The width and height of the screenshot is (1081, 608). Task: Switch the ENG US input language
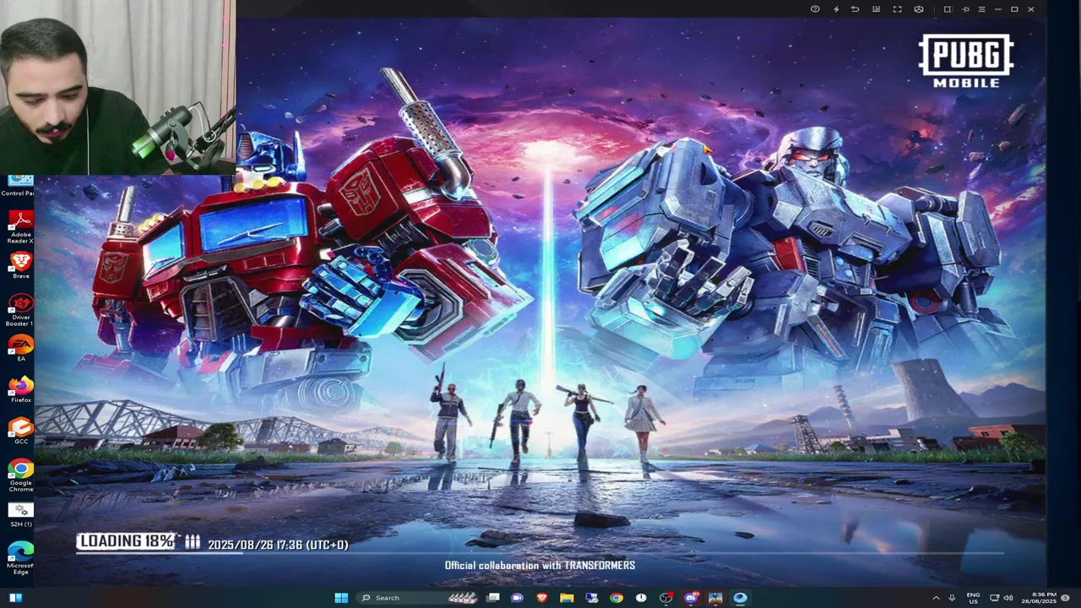[973, 598]
